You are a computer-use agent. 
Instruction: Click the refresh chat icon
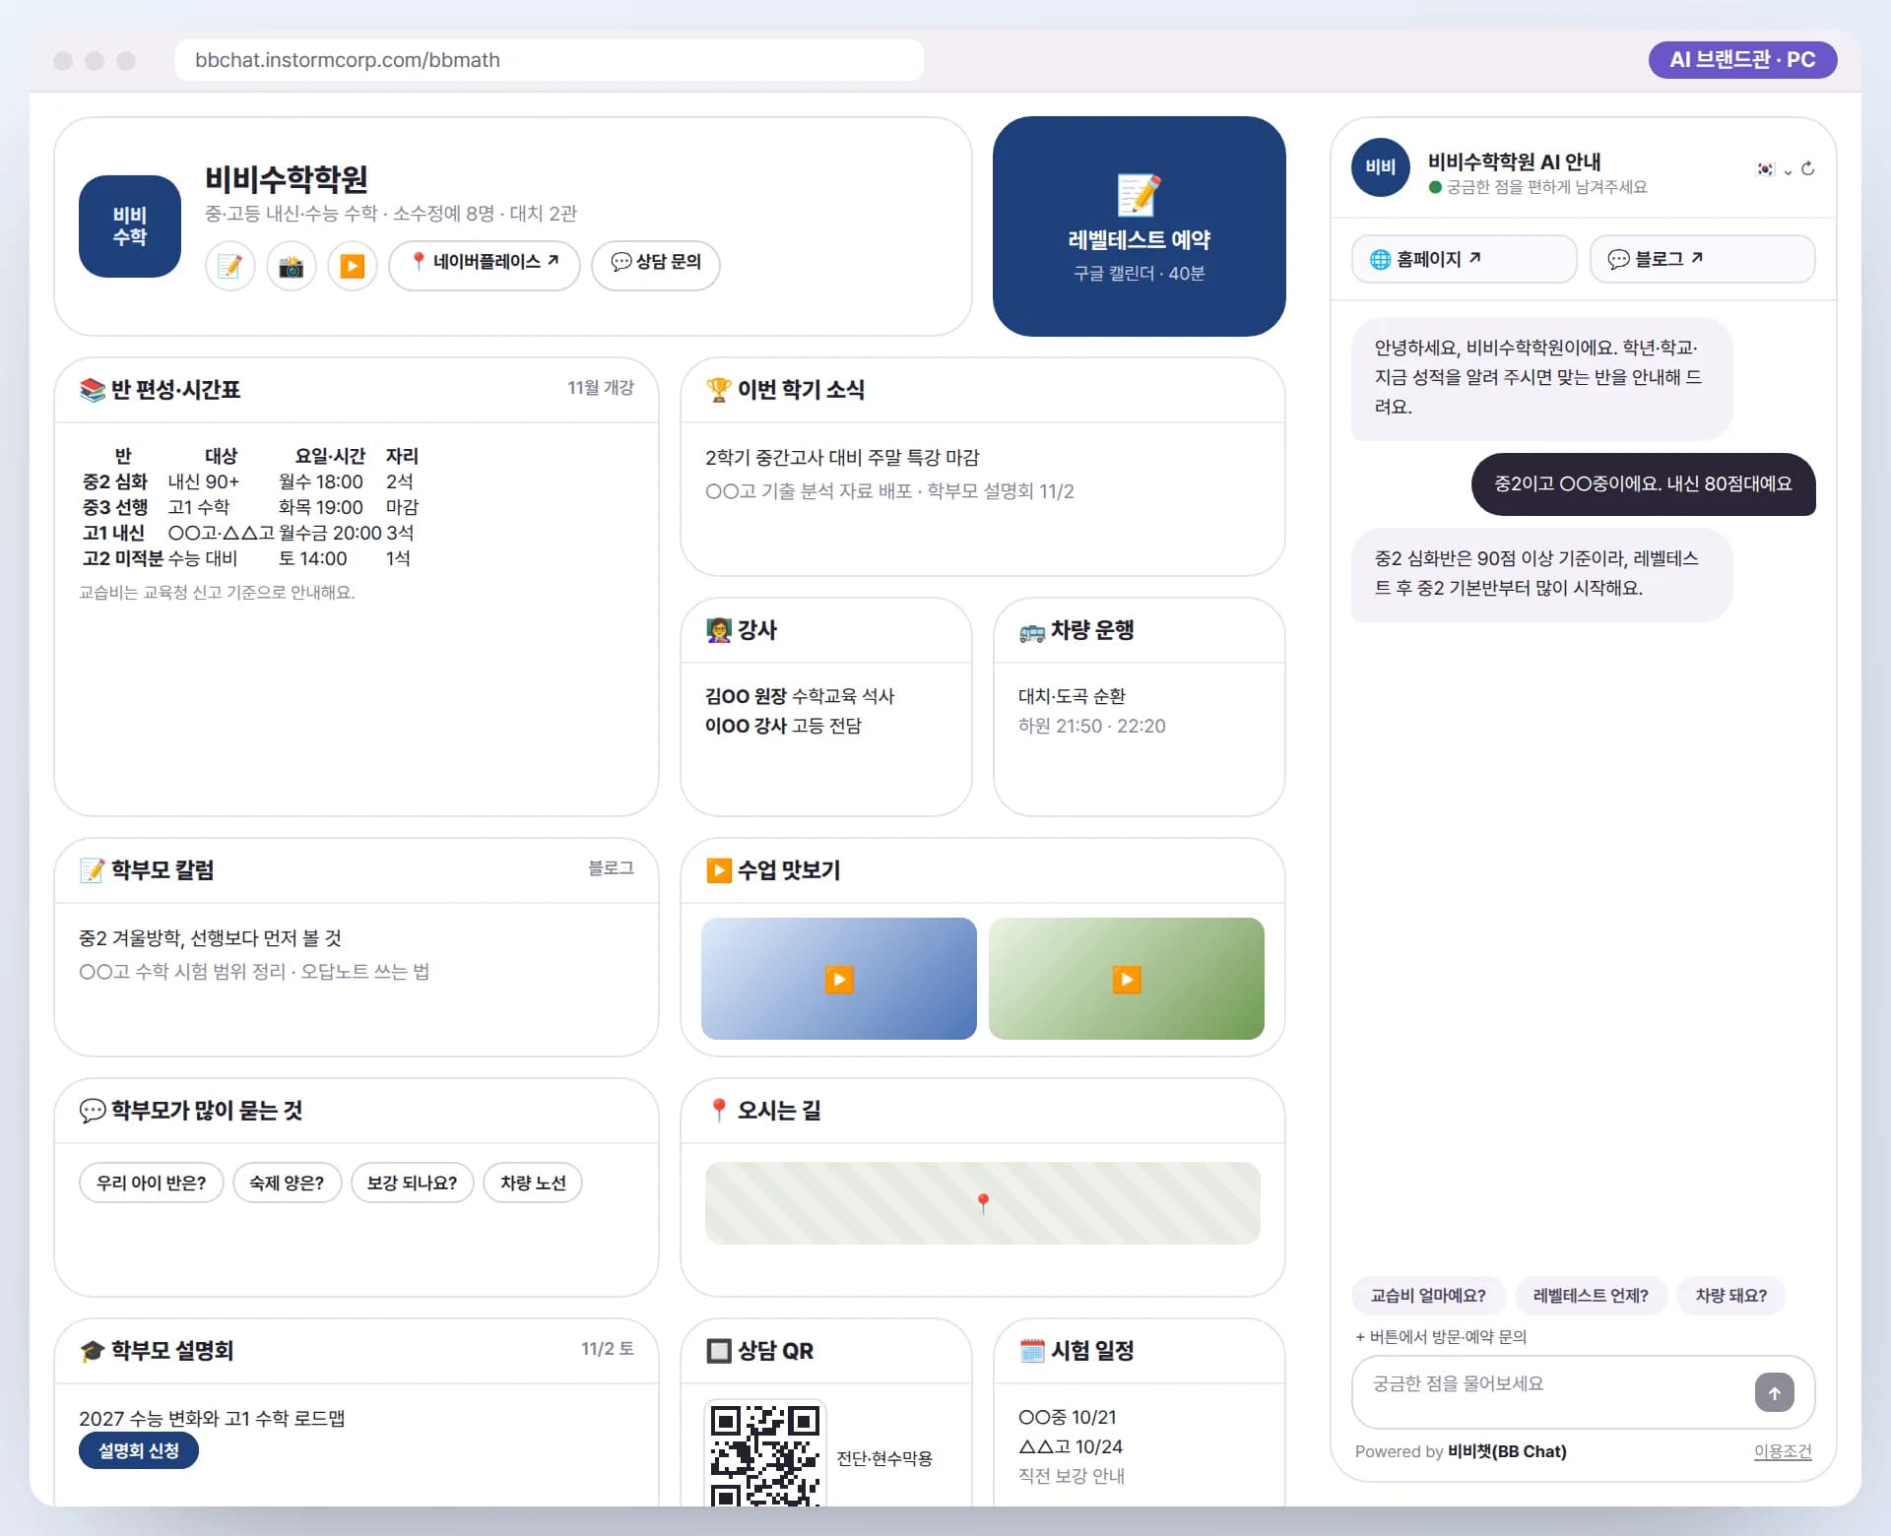(1808, 169)
